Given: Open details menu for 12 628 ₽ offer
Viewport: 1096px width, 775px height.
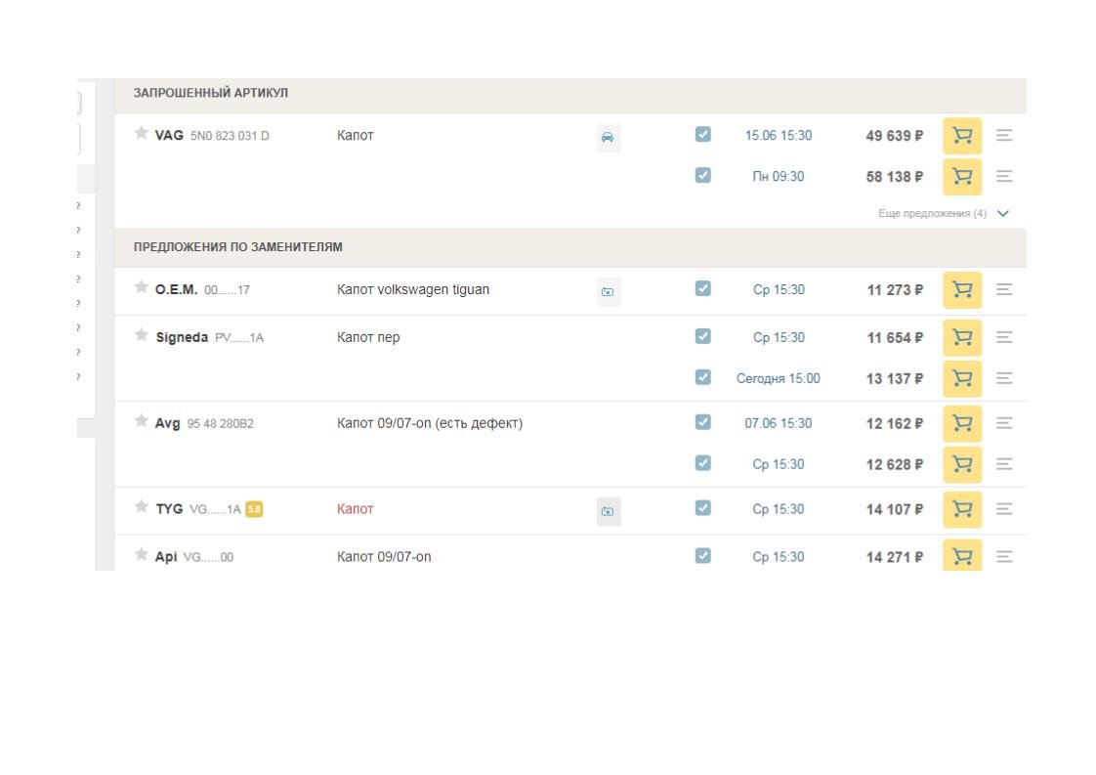Looking at the screenshot, I should (x=1004, y=464).
